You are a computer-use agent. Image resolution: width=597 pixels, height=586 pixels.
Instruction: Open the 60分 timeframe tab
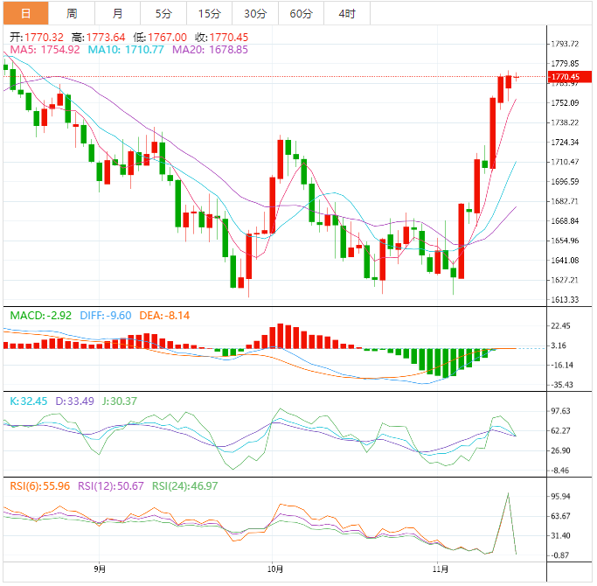click(302, 14)
